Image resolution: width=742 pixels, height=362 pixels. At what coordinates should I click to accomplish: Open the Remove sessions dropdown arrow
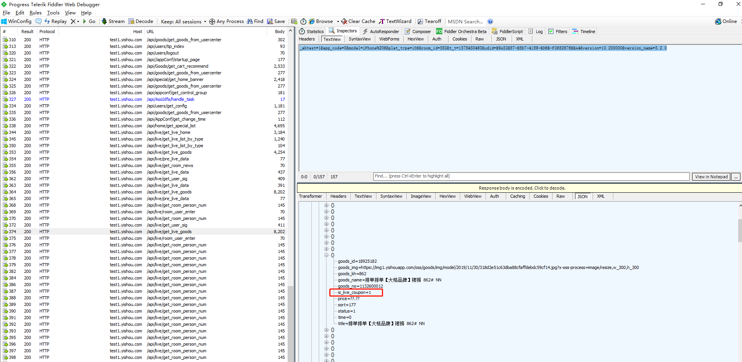pyautogui.click(x=78, y=21)
